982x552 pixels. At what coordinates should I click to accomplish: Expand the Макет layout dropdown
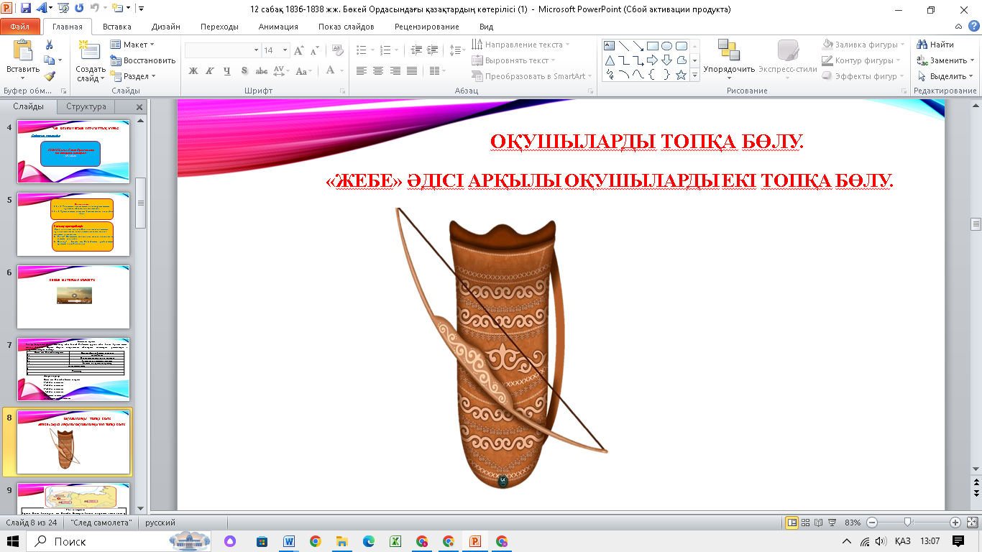[x=134, y=45]
